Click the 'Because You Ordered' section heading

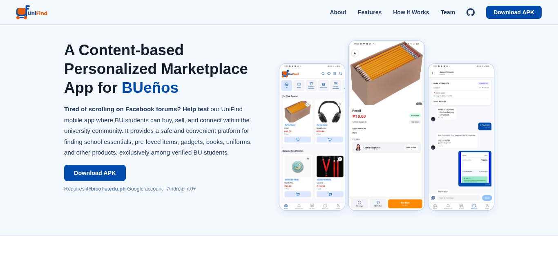(292, 151)
